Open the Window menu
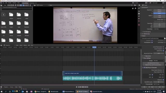Screen dimensions: 166x93 pyautogui.click(x=15, y=3)
